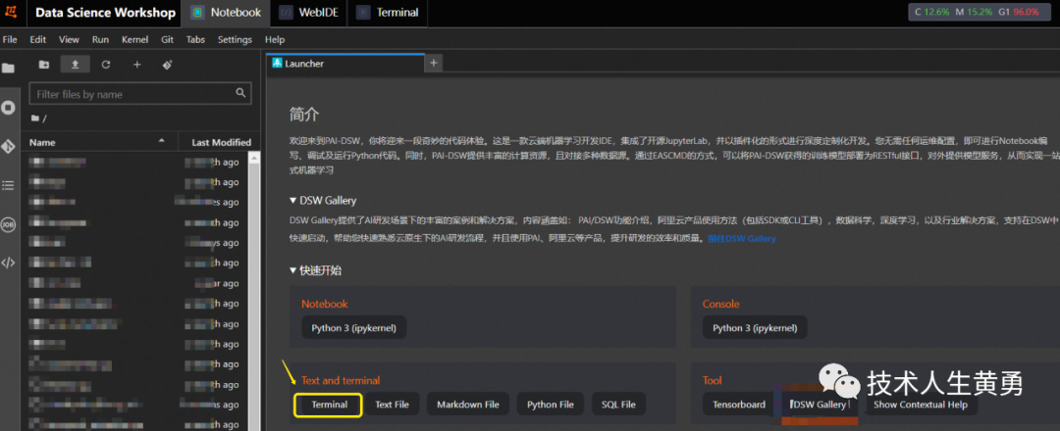Sort files by Last Modified column

point(220,142)
